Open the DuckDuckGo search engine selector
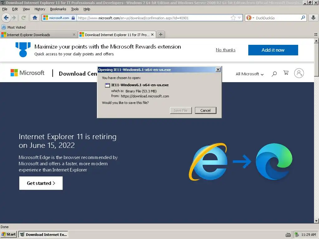This screenshot has height=239, width=319. [250, 18]
